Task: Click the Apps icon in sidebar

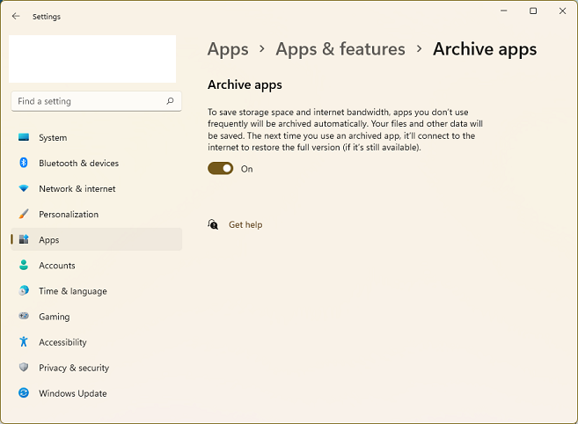Action: (24, 239)
